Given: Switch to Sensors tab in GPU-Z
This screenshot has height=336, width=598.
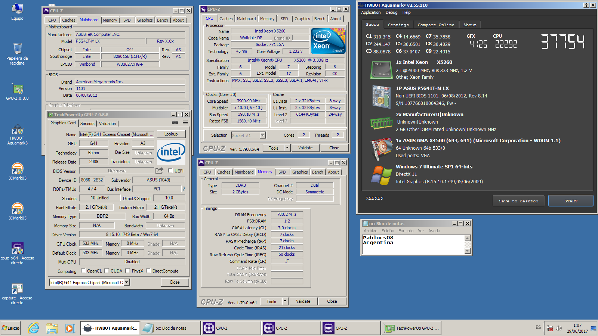Looking at the screenshot, I should pos(87,124).
